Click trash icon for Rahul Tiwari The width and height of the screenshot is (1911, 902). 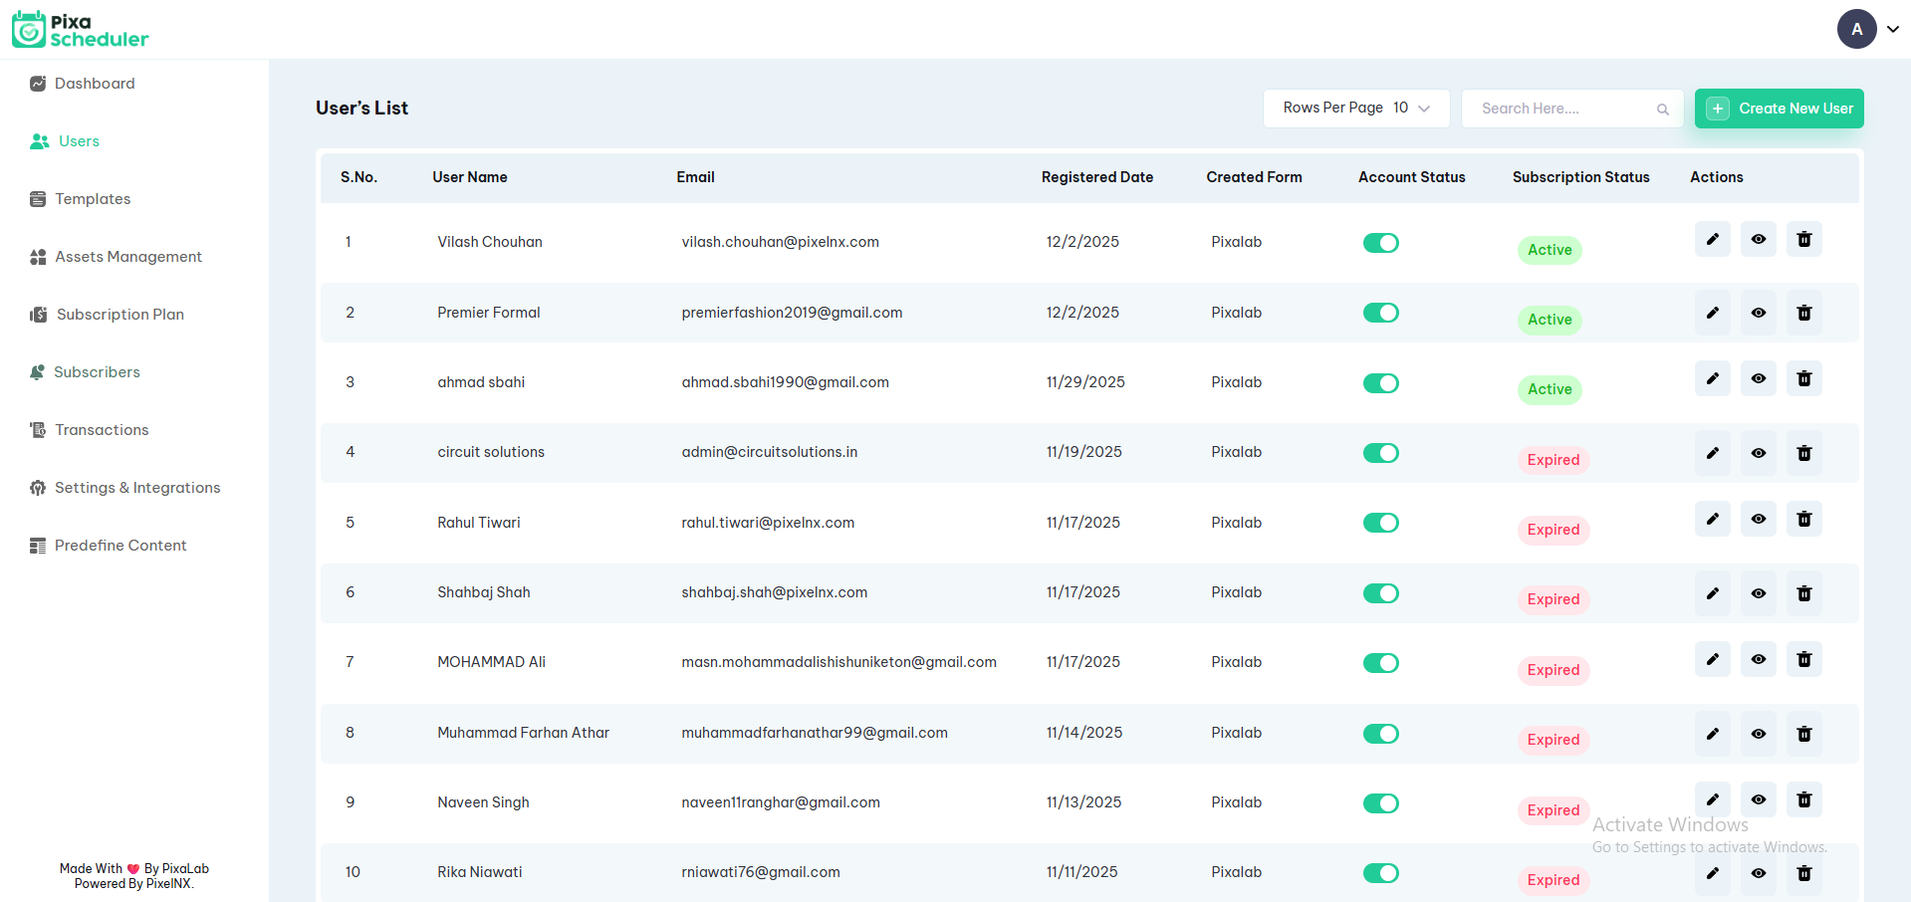(1803, 519)
